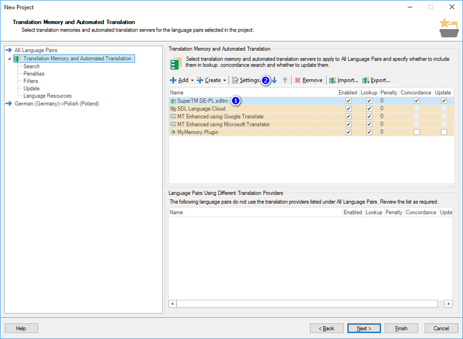The height and width of the screenshot is (339, 463).
Task: Open the Search settings tree item
Action: 32,66
